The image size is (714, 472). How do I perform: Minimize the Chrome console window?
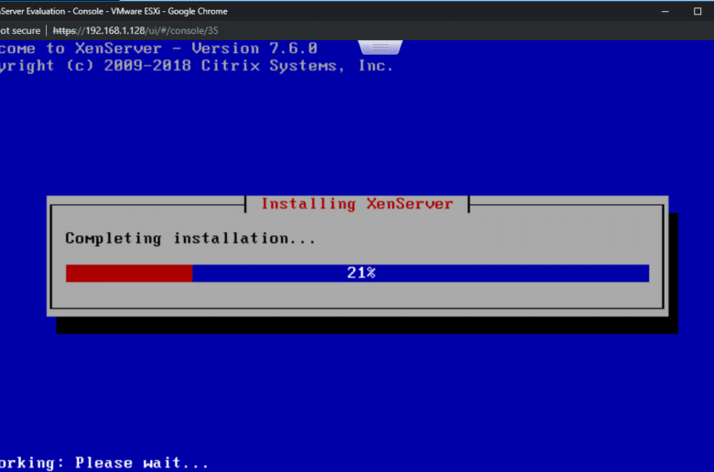pos(665,11)
